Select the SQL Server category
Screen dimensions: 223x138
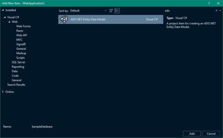pos(18,62)
